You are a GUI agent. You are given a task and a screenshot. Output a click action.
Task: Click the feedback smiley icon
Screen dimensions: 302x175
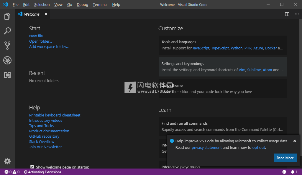pyautogui.click(x=284, y=172)
